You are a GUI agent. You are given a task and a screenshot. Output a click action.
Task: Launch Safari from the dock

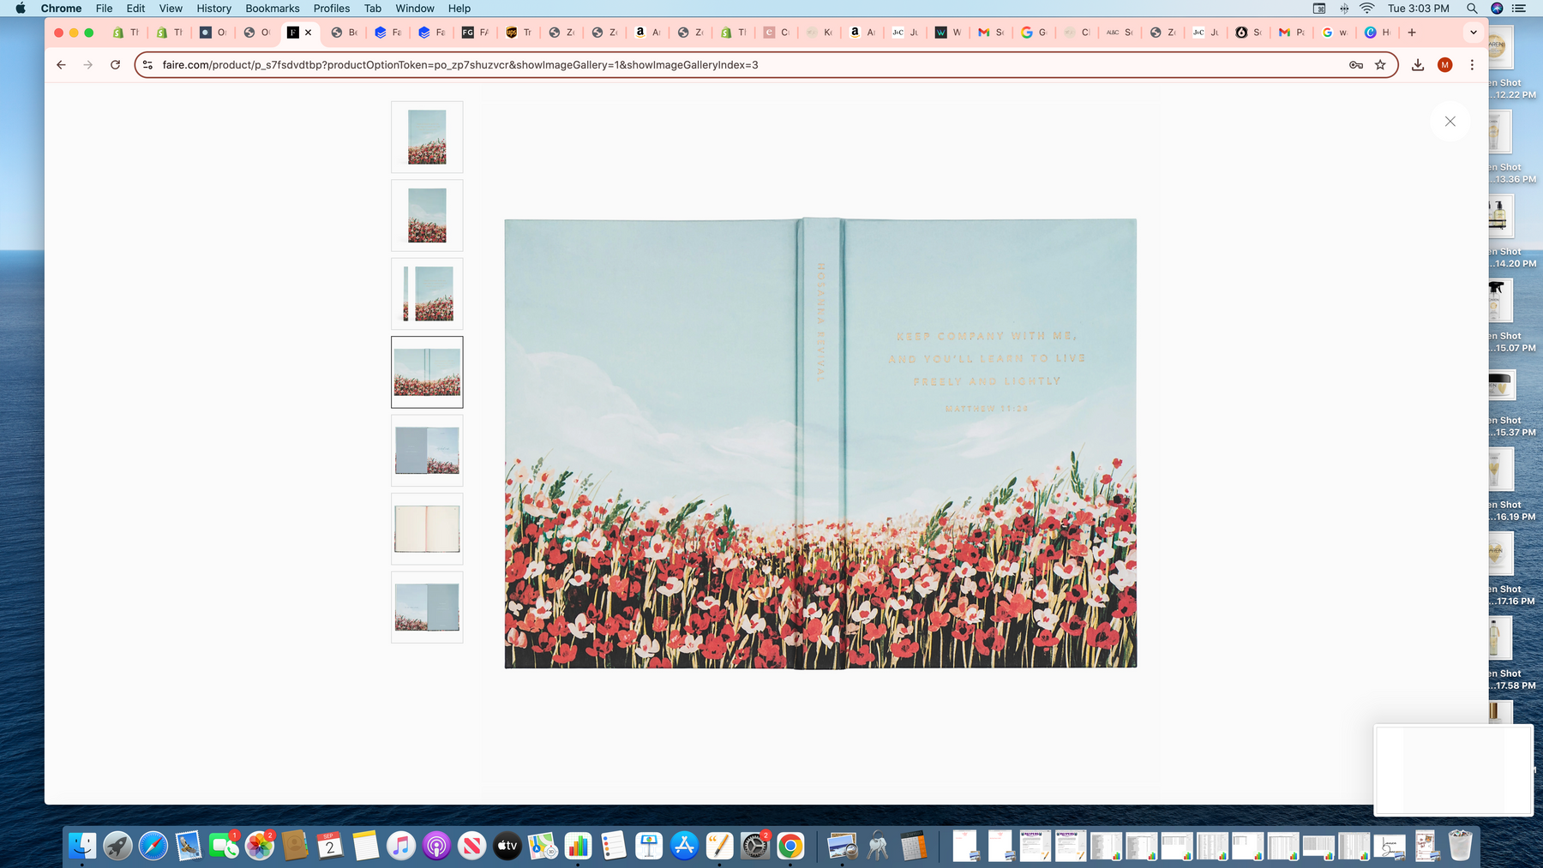point(153,847)
